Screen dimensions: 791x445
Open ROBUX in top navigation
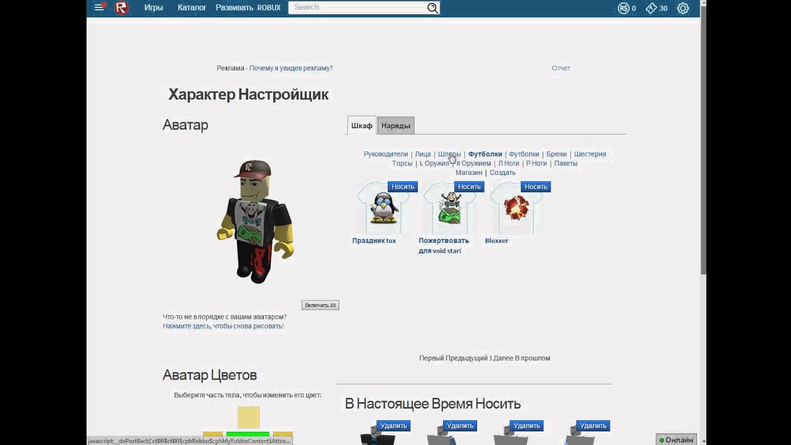click(x=269, y=8)
